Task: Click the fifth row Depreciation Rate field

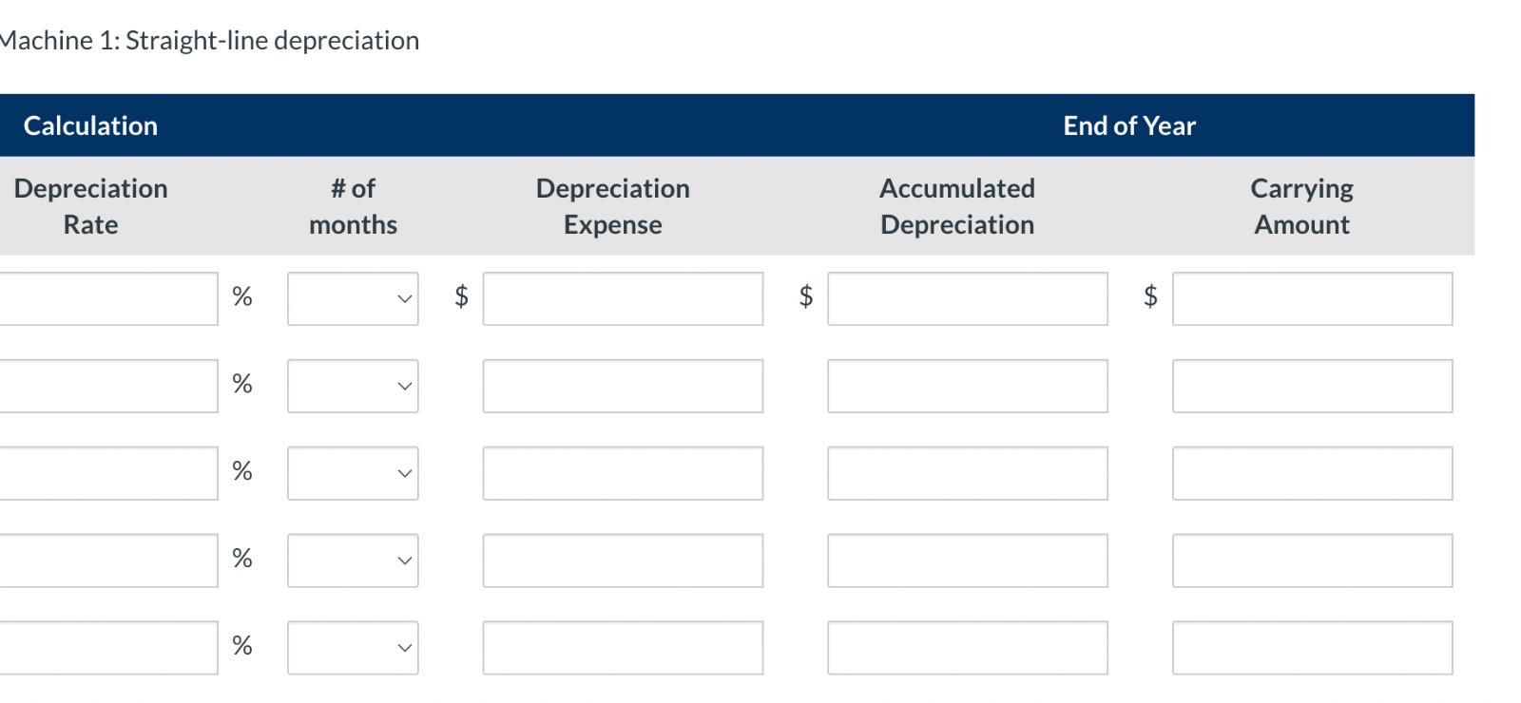Action: 107,648
